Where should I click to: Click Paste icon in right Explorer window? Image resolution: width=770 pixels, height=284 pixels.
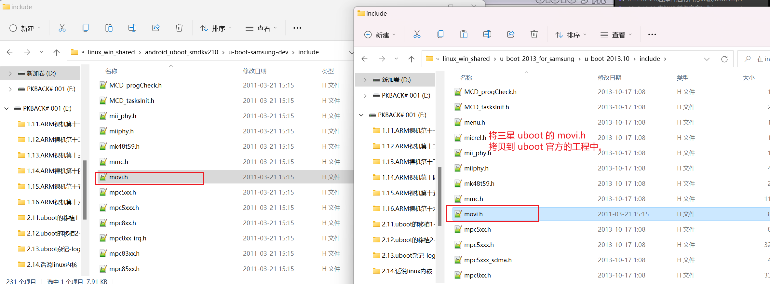click(x=464, y=34)
